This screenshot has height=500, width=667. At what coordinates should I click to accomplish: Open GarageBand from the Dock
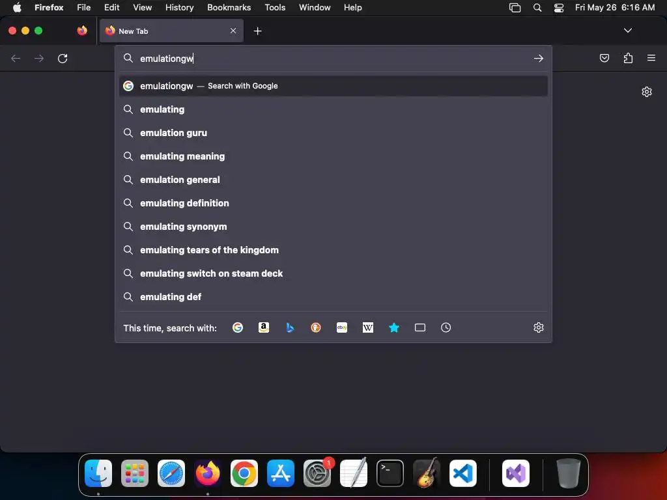(x=427, y=473)
